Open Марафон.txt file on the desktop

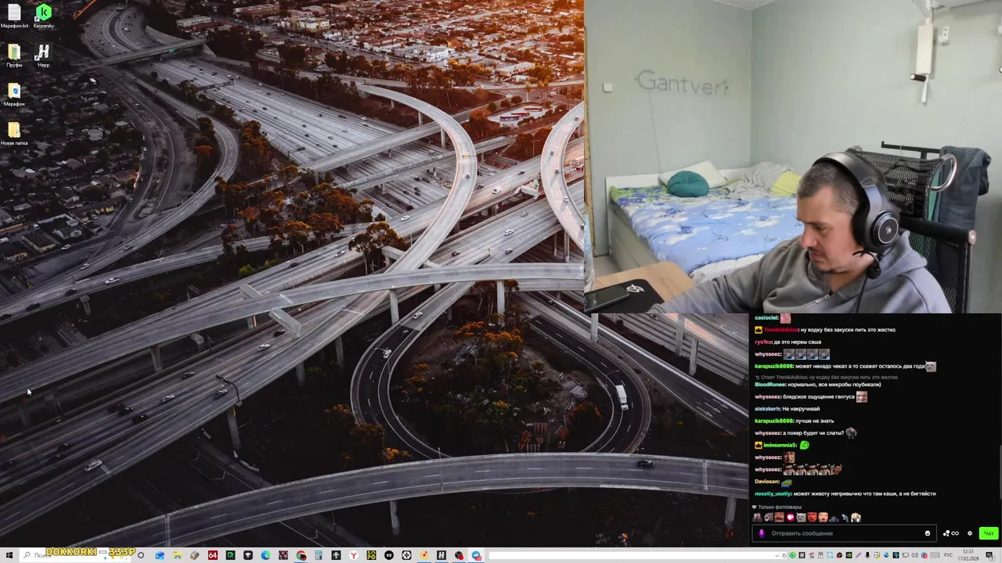tap(14, 16)
